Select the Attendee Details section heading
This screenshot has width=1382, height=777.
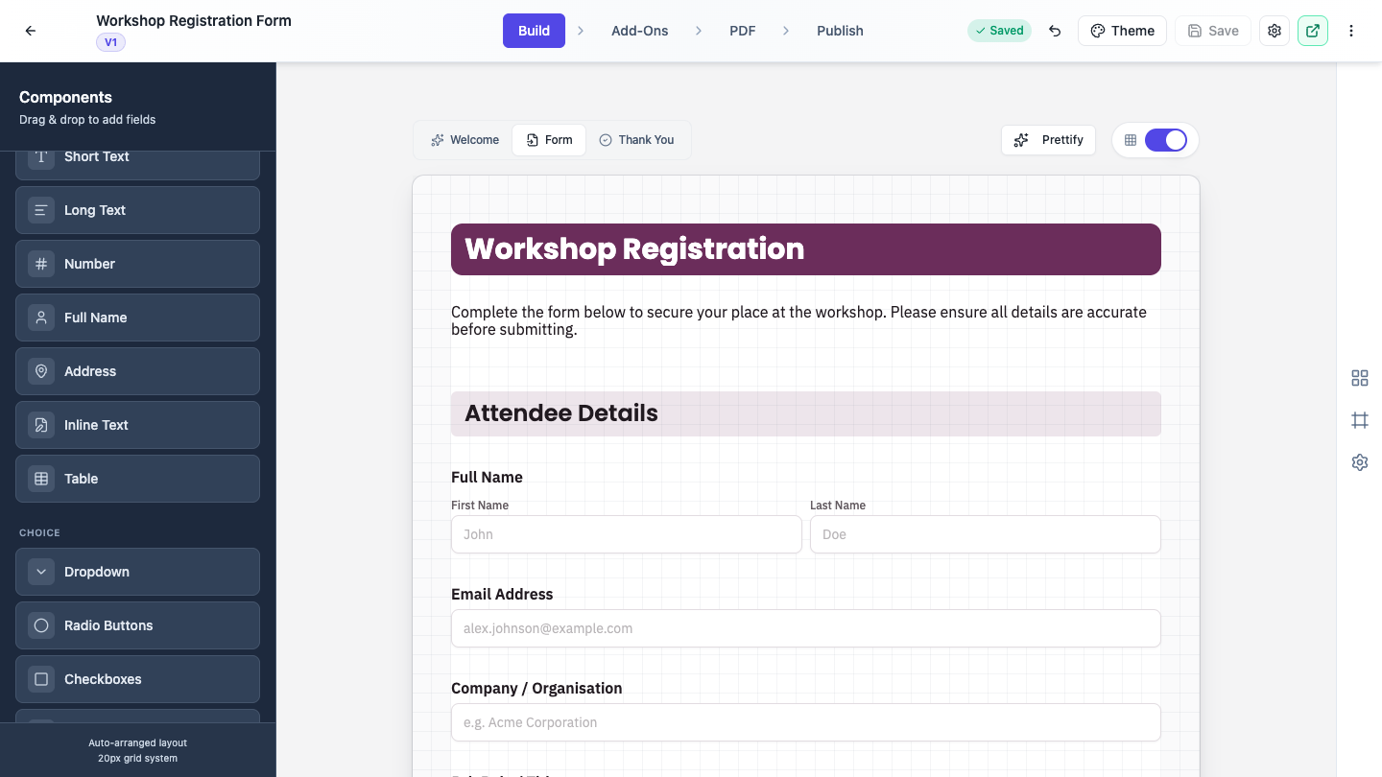coord(806,413)
